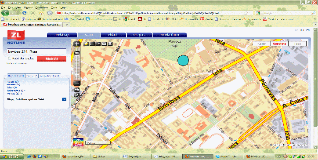Expand the Adreses results category
This screenshot has width=318, height=160.
click(16, 91)
